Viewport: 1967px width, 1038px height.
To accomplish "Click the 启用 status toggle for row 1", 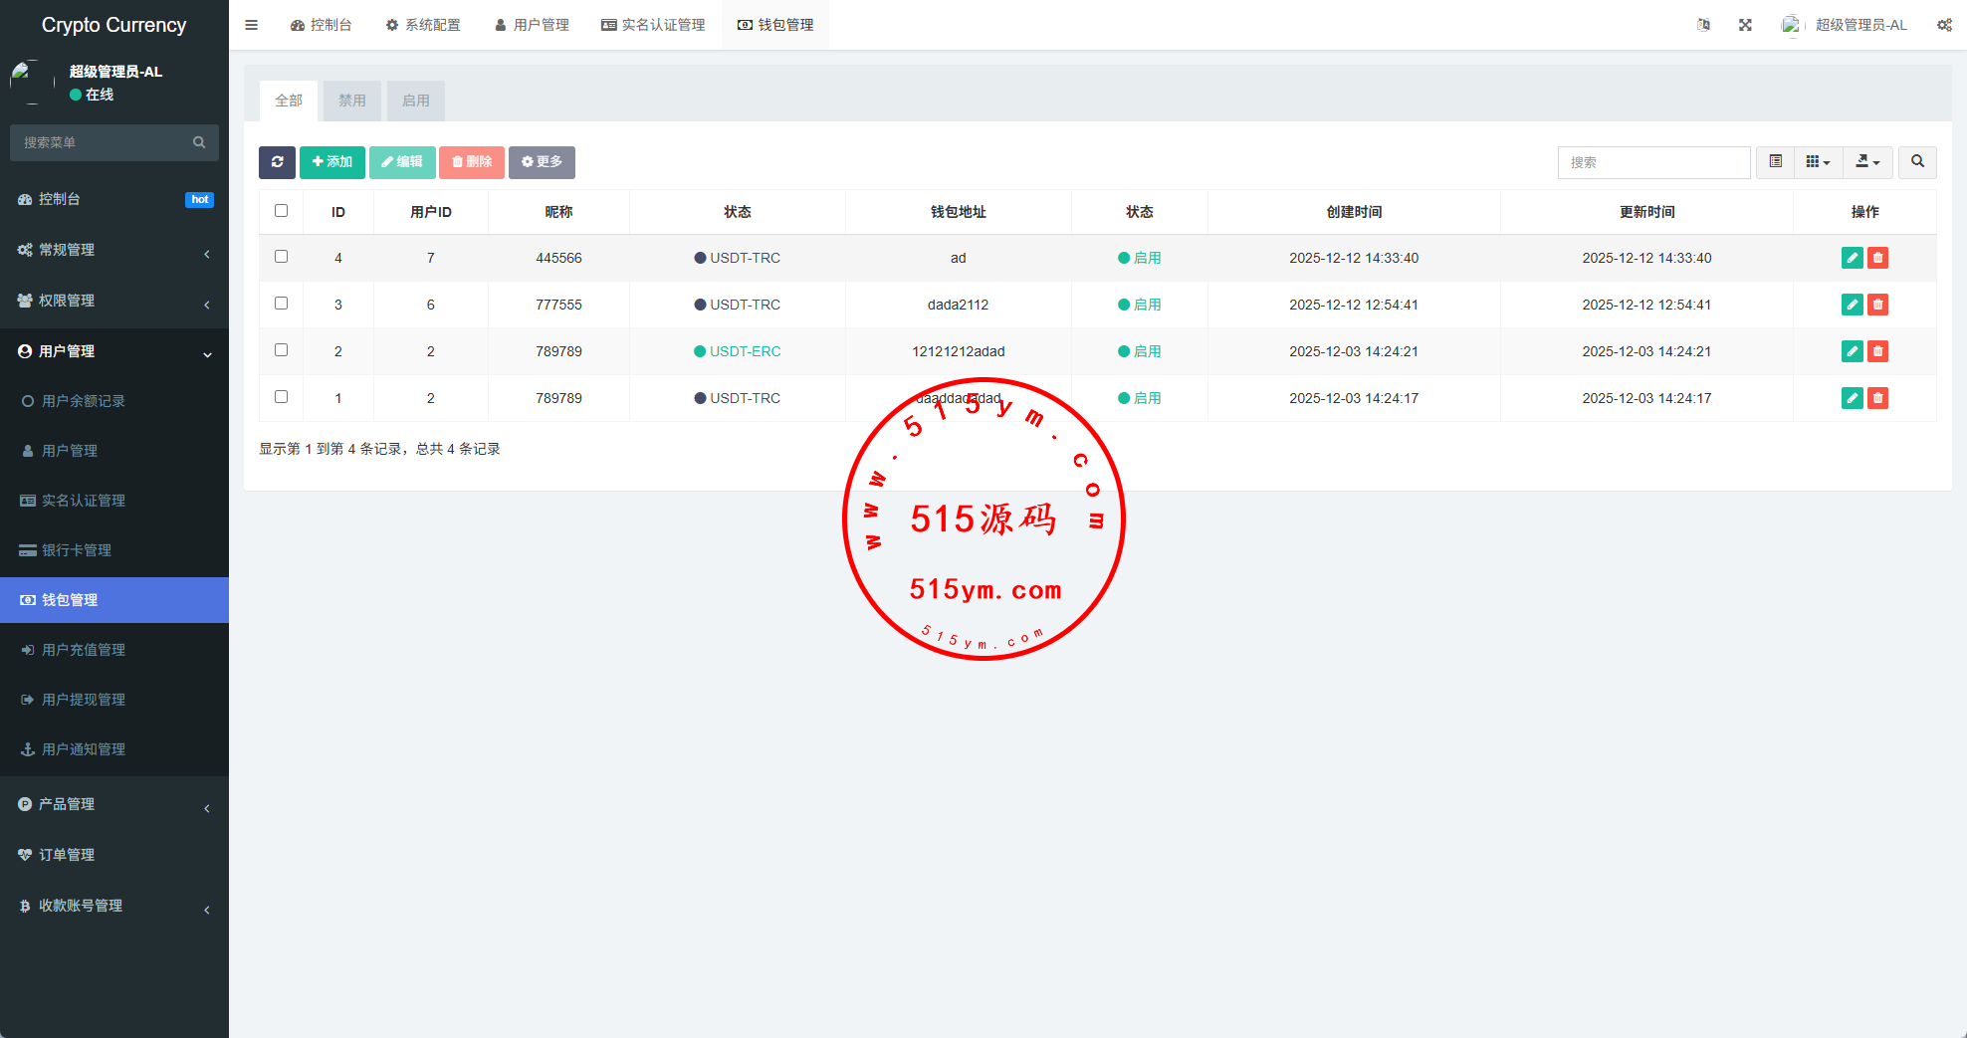I will [x=1139, y=398].
